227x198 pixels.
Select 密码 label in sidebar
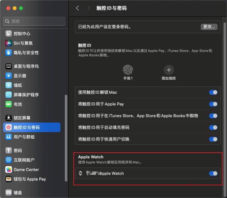(18, 150)
